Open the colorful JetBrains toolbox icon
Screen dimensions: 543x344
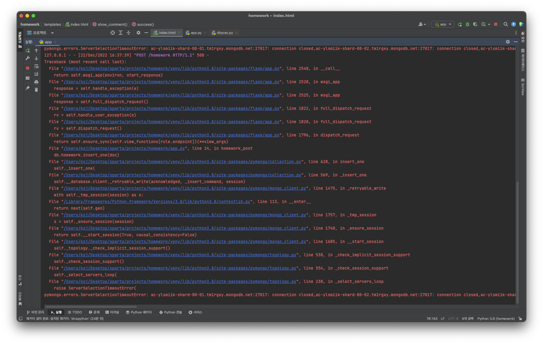point(521,24)
